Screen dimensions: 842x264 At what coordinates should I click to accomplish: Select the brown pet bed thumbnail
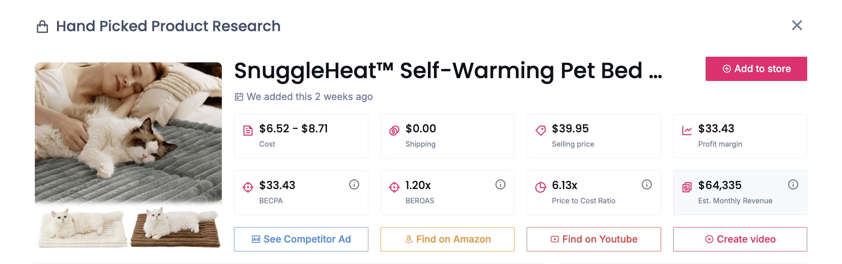pyautogui.click(x=175, y=228)
